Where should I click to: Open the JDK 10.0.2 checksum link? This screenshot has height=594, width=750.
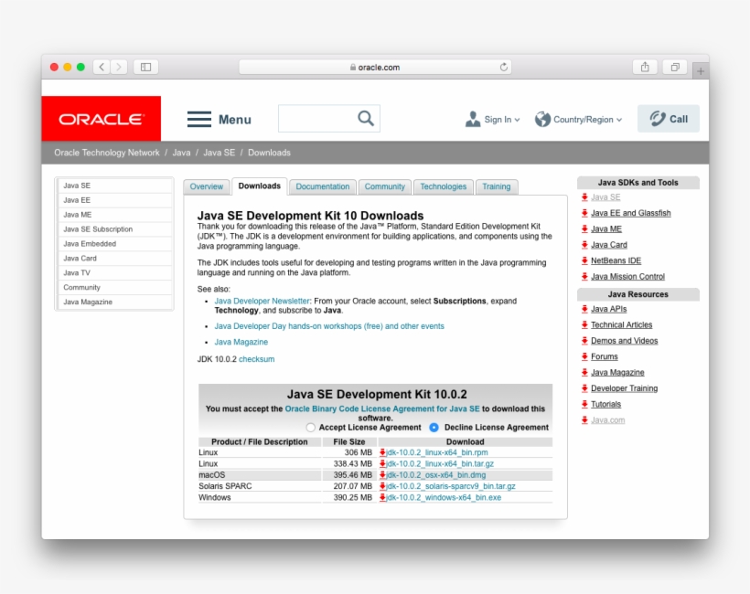256,359
